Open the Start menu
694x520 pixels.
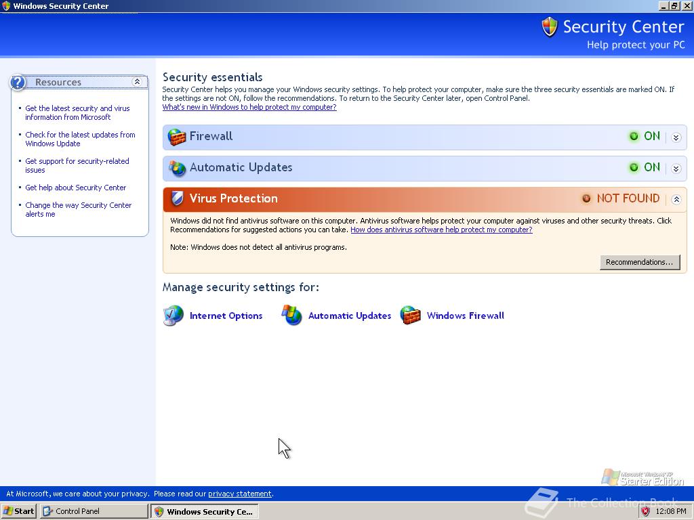[x=18, y=511]
